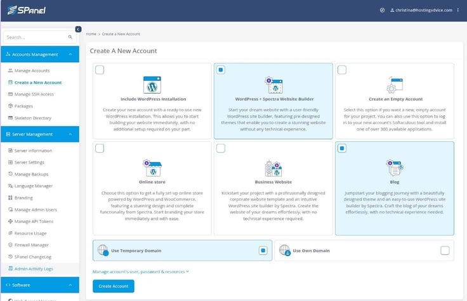Viewport: 467px width, 301px height.
Task: Click the Business Website icon
Action: coord(273,169)
